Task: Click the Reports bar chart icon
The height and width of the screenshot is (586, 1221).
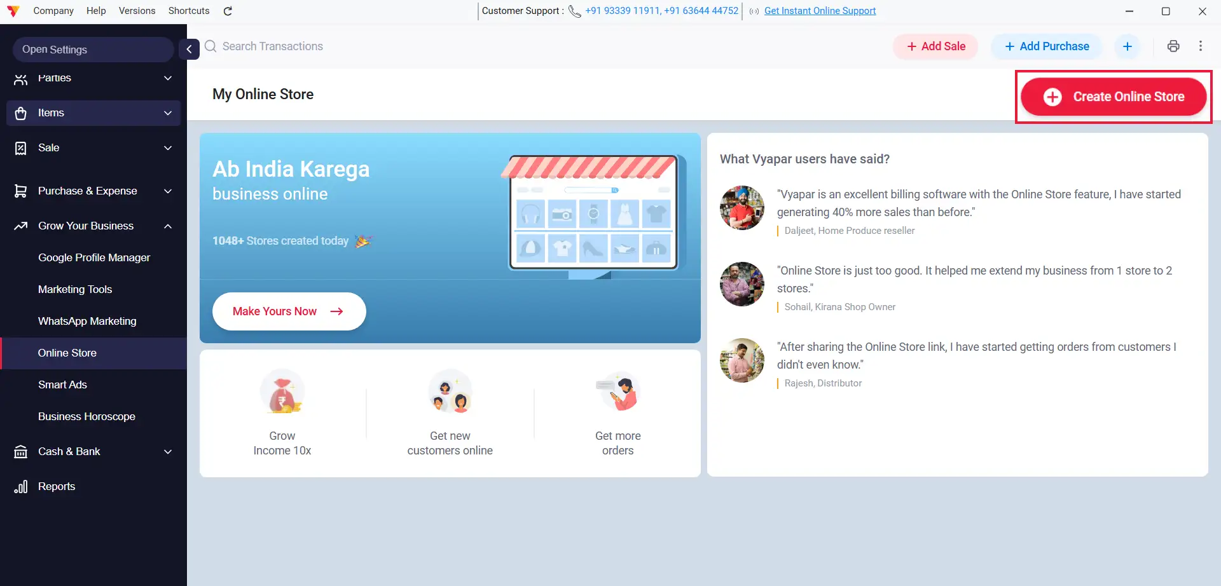Action: coord(21,487)
